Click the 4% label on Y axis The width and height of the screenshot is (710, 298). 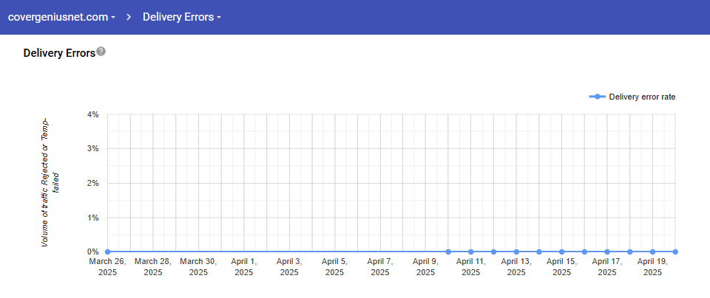pyautogui.click(x=92, y=114)
